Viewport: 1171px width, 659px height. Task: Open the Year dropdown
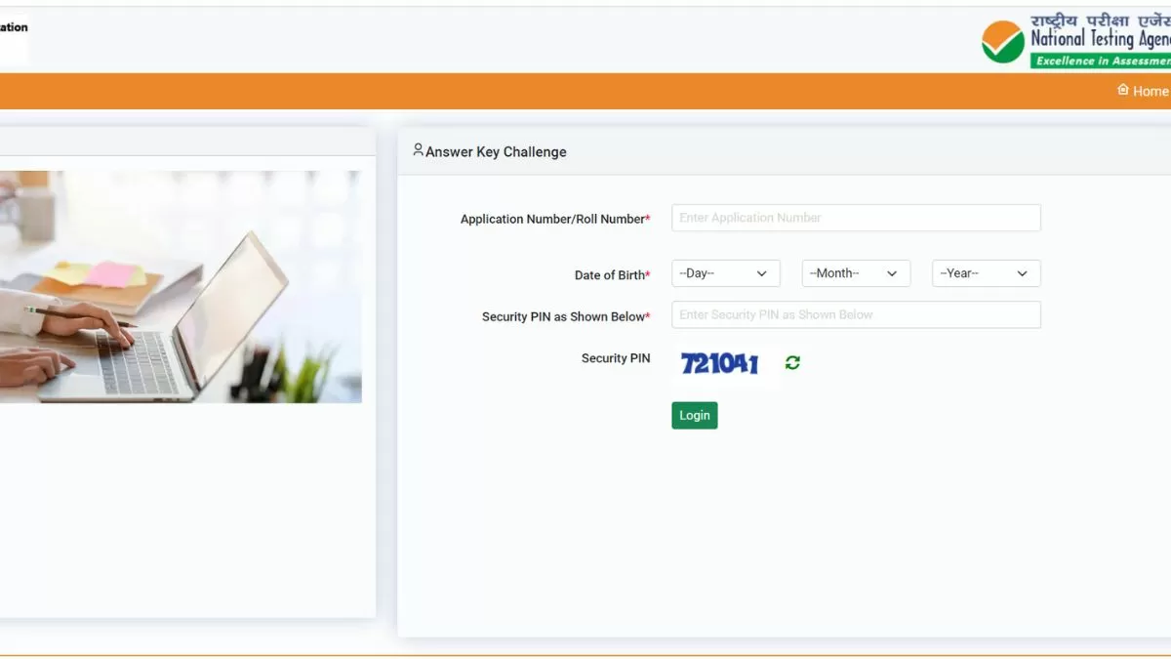click(x=986, y=273)
